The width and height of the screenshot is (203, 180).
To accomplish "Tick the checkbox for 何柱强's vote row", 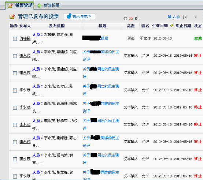I will coord(15,39).
